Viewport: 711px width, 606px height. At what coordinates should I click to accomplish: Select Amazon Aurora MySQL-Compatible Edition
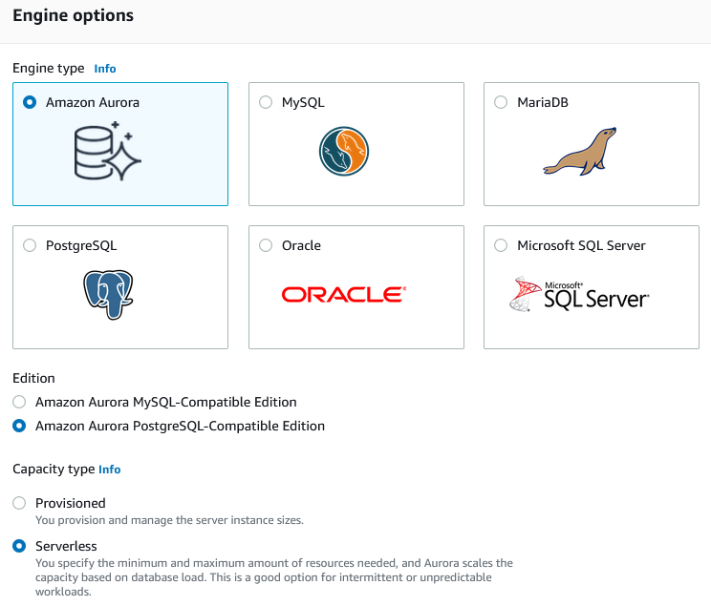point(19,402)
